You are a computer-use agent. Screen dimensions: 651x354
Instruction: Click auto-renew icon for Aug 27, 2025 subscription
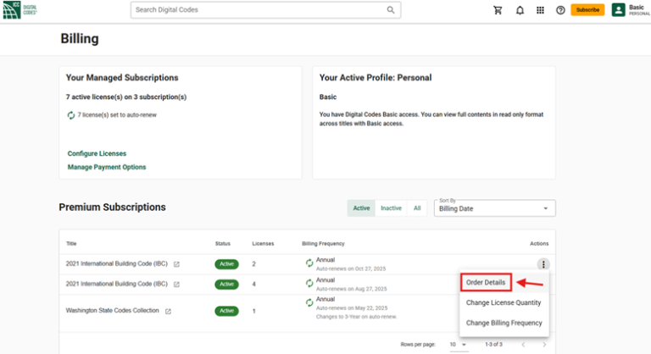[x=309, y=283]
